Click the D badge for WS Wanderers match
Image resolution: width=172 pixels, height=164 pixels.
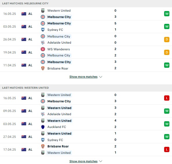[x=167, y=52]
